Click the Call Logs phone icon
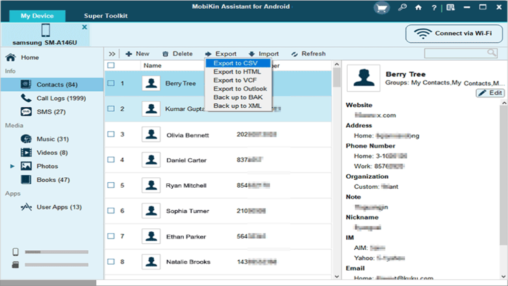508x286 pixels. (x=26, y=98)
